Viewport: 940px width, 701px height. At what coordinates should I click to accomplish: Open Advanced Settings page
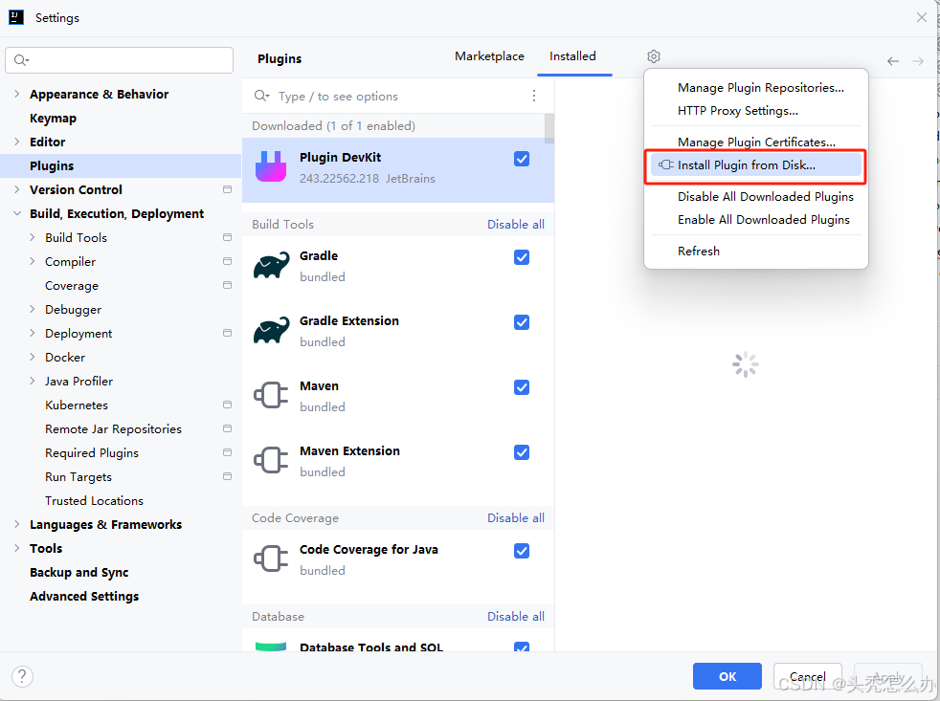84,596
